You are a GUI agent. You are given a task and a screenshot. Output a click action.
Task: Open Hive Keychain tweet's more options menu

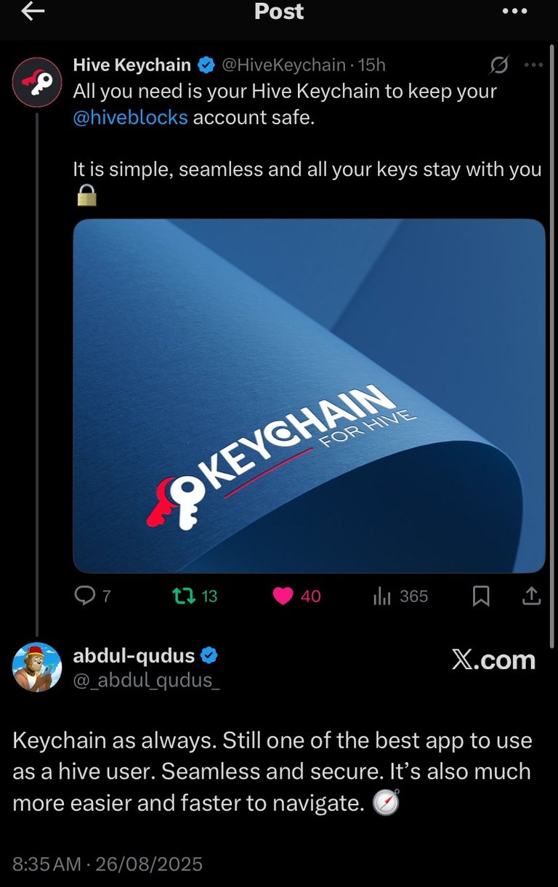click(533, 65)
